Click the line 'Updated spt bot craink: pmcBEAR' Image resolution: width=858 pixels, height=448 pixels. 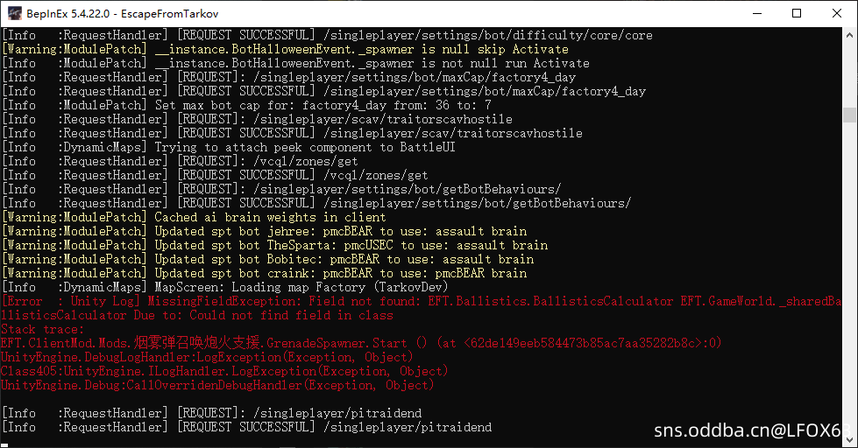pyautogui.click(x=265, y=273)
